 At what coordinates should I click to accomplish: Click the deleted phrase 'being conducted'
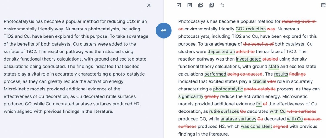click(x=245, y=74)
